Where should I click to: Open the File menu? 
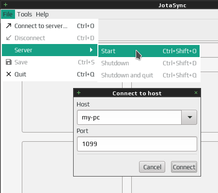[8, 15]
